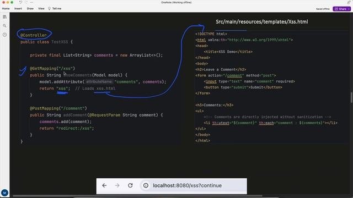Click the '<!DOCTYPE html>' line
The image size is (353, 198).
pos(211,34)
